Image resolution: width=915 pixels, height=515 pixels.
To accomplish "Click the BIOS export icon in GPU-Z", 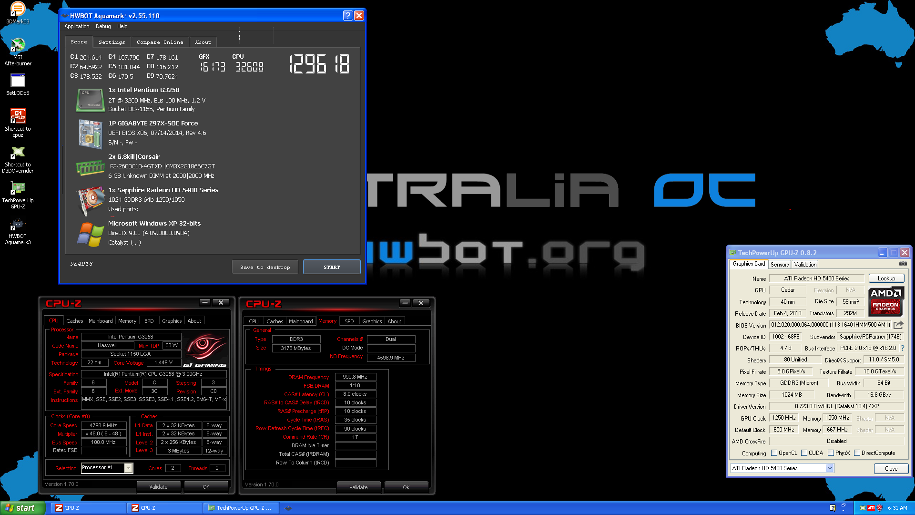I will (898, 325).
